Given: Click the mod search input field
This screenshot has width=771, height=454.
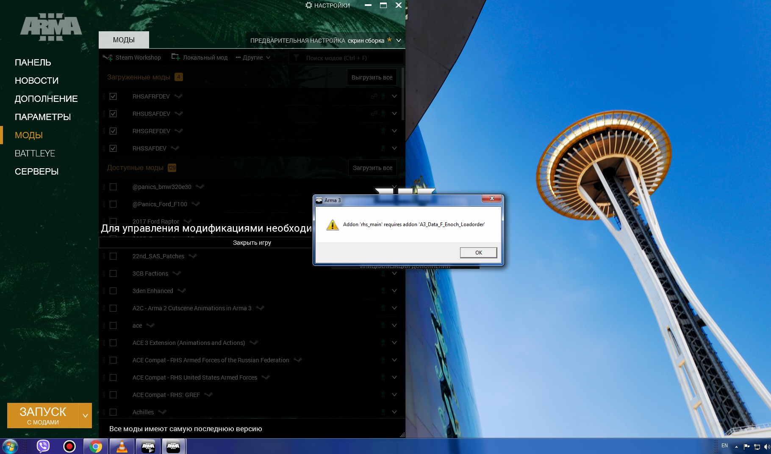Looking at the screenshot, I should coord(352,58).
